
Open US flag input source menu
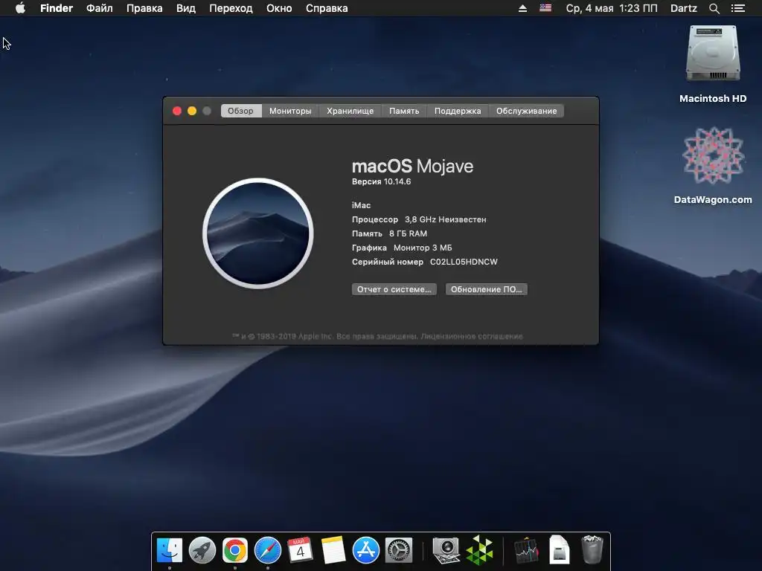click(545, 8)
